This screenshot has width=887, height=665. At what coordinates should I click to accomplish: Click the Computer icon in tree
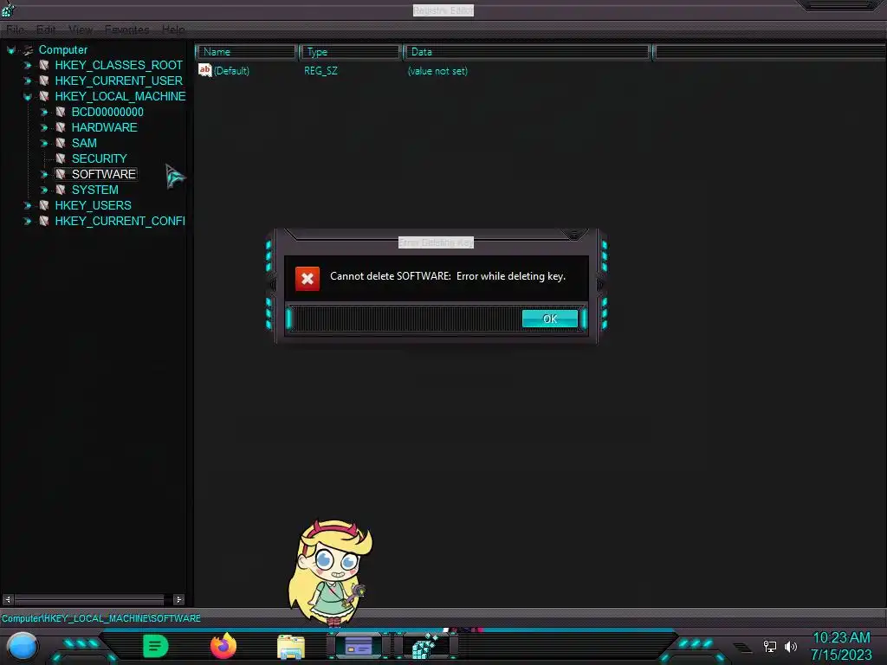pyautogui.click(x=28, y=50)
